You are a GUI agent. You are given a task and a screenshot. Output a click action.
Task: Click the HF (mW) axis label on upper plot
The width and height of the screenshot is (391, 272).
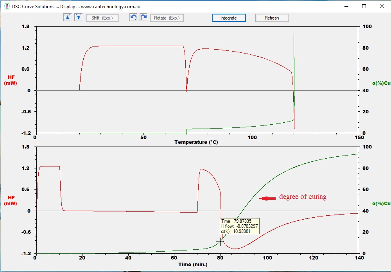coord(11,80)
